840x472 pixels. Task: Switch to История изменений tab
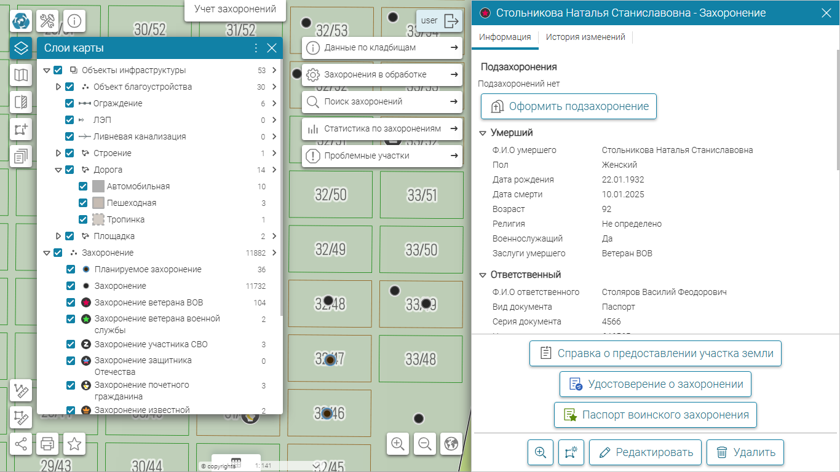tap(585, 37)
